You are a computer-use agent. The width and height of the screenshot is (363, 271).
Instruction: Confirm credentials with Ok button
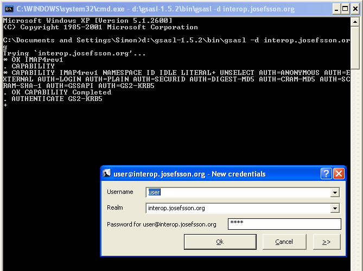click(x=220, y=242)
